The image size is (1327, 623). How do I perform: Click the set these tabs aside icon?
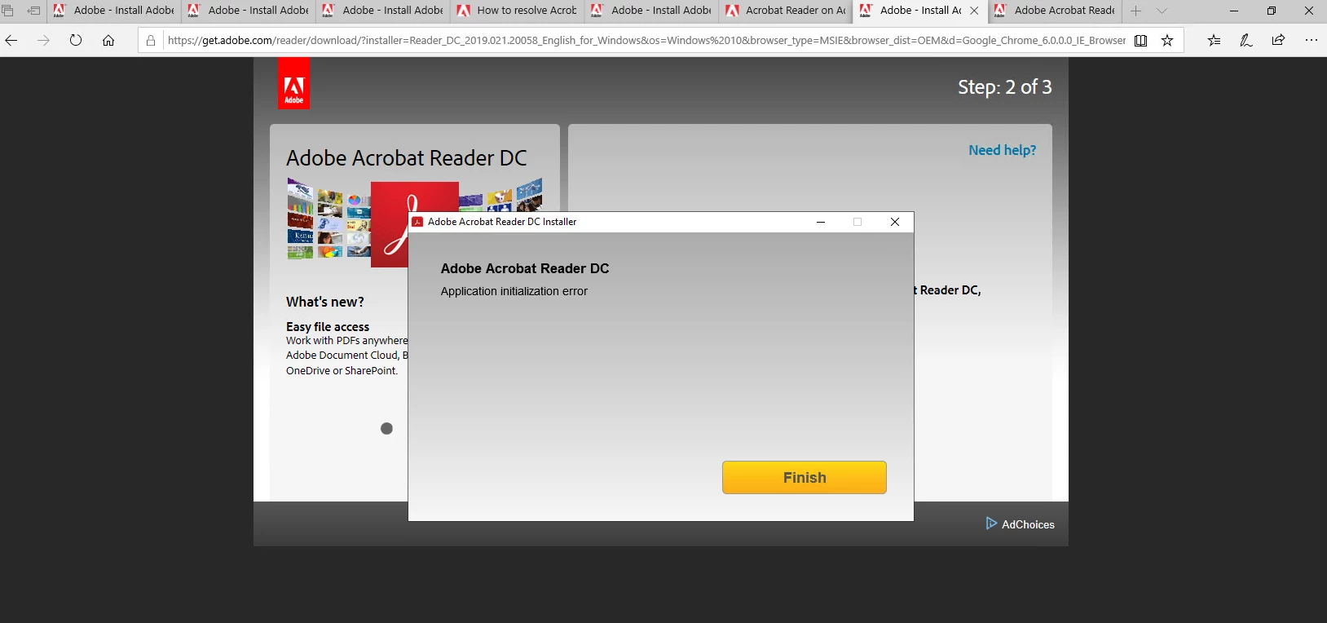(33, 11)
